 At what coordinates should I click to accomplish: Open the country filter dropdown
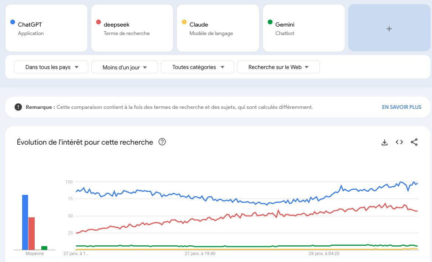click(51, 67)
